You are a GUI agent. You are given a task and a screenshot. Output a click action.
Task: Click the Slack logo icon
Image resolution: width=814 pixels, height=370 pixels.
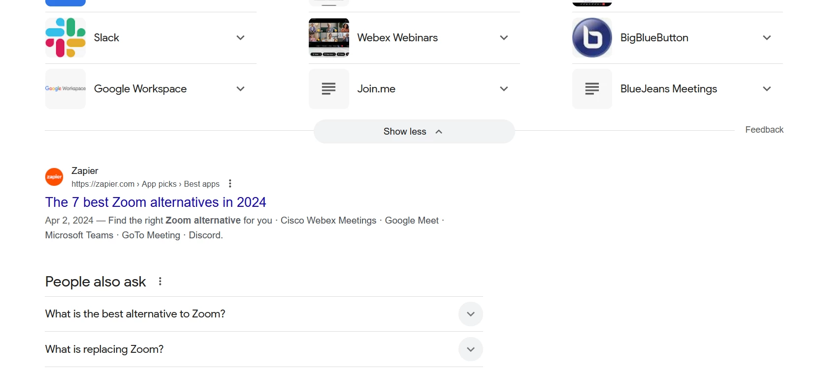tap(65, 38)
